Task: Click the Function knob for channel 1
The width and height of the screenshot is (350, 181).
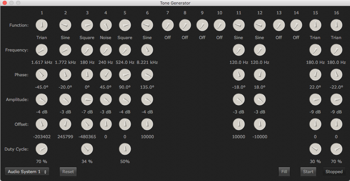Action: 42,26
